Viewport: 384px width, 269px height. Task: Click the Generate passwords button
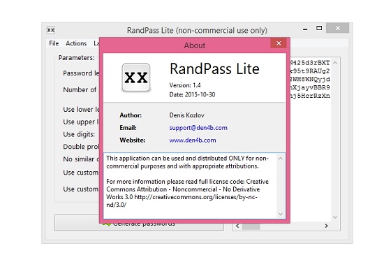(139, 223)
